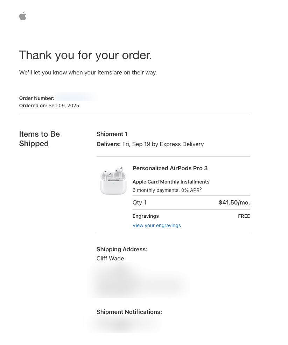The image size is (288, 345).
Task: Click the Apple logo icon
Action: pos(23,16)
